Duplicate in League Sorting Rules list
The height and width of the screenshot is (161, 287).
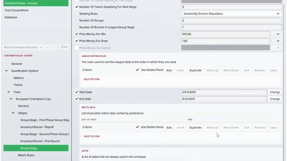[196, 70]
